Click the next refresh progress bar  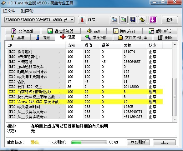click(x=89, y=142)
